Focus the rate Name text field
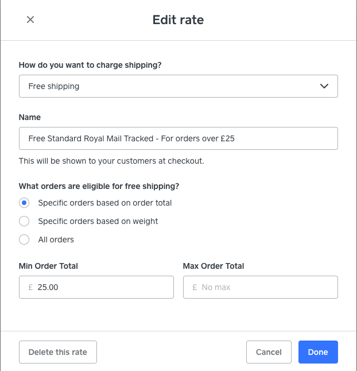The image size is (357, 371). click(x=178, y=138)
